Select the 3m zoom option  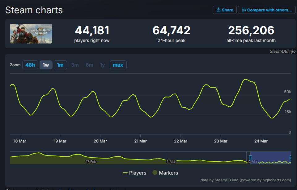tap(75, 65)
